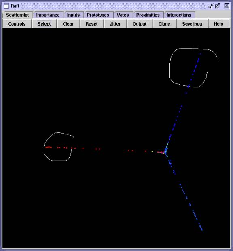Image resolution: width=233 pixels, height=251 pixels.
Task: Click the maximize window icon
Action: pos(218,6)
